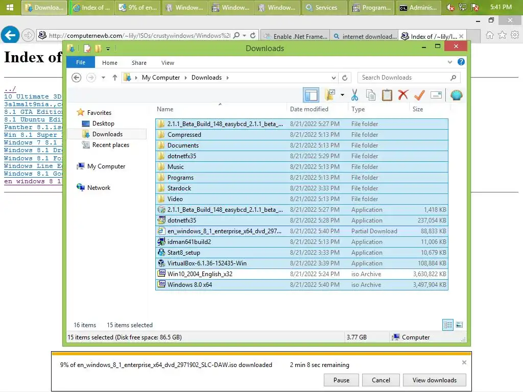Image resolution: width=523 pixels, height=392 pixels.
Task: Click the Search Downloads field
Action: pos(409,78)
